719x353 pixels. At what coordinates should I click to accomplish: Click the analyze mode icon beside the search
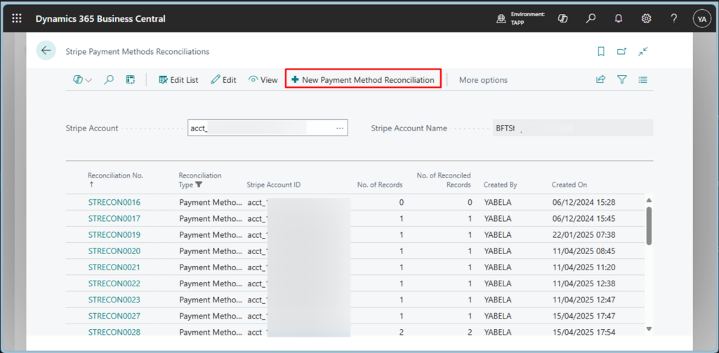130,80
